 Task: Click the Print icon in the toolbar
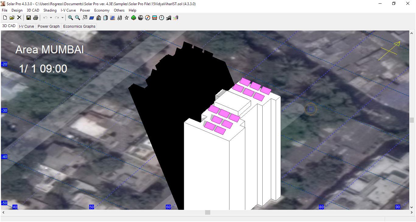(36, 18)
